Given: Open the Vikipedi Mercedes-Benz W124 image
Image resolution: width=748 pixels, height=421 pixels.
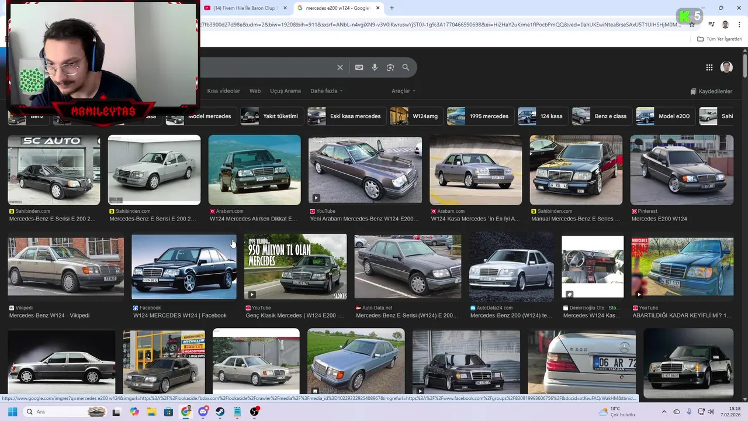Looking at the screenshot, I should (x=65, y=267).
